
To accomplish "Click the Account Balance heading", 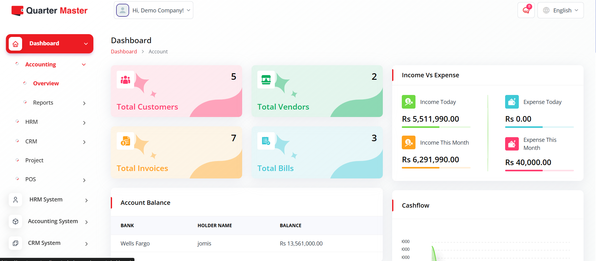I will [x=145, y=203].
